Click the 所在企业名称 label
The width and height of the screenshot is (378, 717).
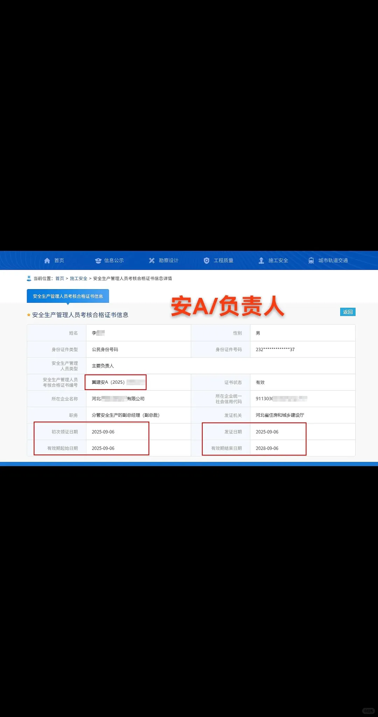(65, 399)
